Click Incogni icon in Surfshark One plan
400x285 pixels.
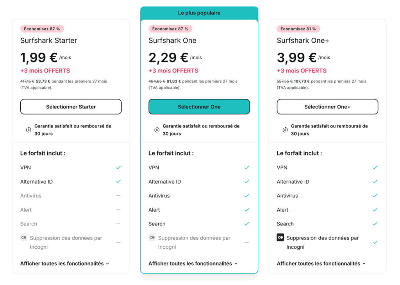click(152, 237)
